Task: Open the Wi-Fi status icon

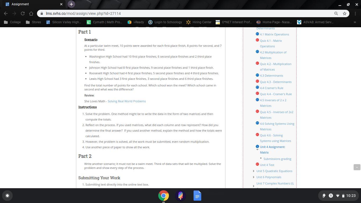Action: 337,196
